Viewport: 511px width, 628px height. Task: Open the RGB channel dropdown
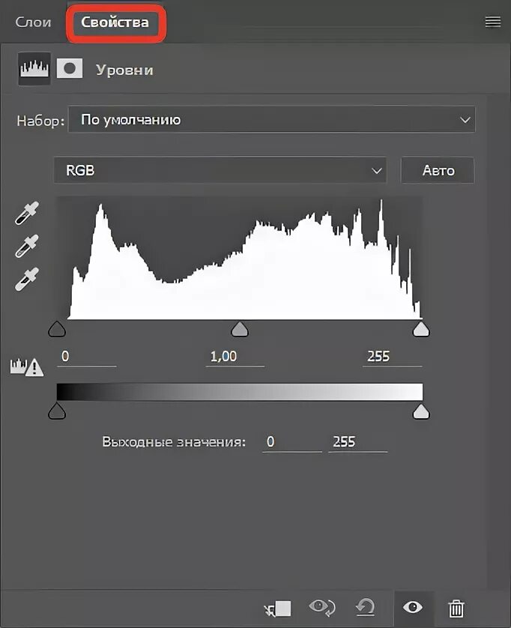tap(220, 171)
